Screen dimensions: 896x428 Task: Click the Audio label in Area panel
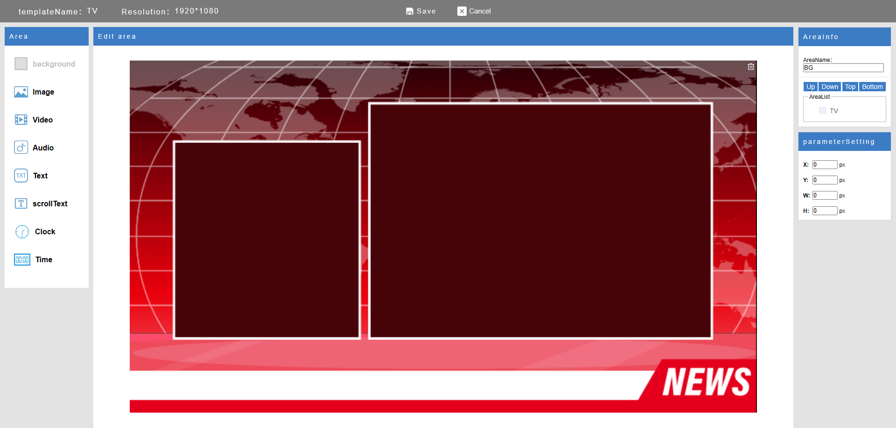point(43,148)
